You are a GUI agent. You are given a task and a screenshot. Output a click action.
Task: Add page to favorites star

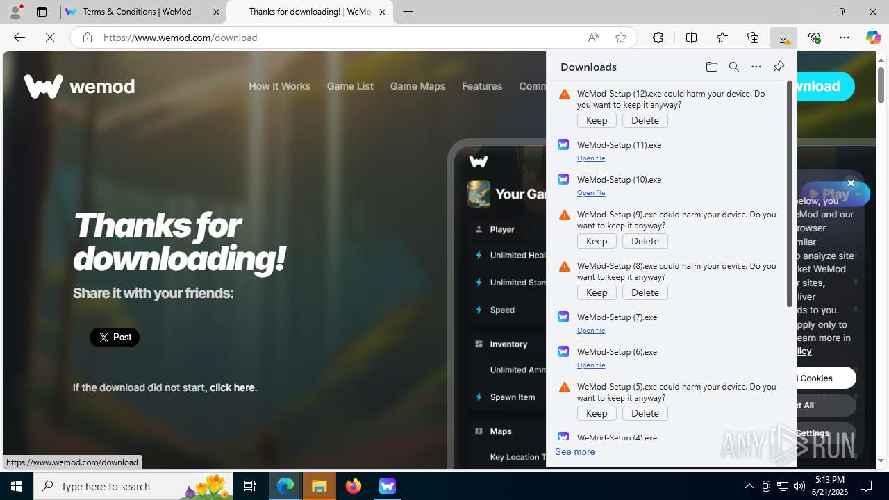tap(621, 37)
